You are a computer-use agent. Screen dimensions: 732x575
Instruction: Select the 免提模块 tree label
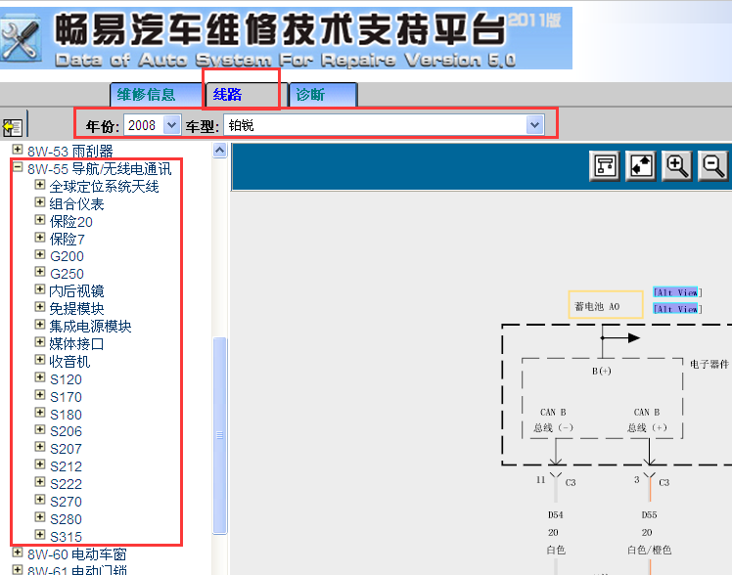click(x=76, y=309)
